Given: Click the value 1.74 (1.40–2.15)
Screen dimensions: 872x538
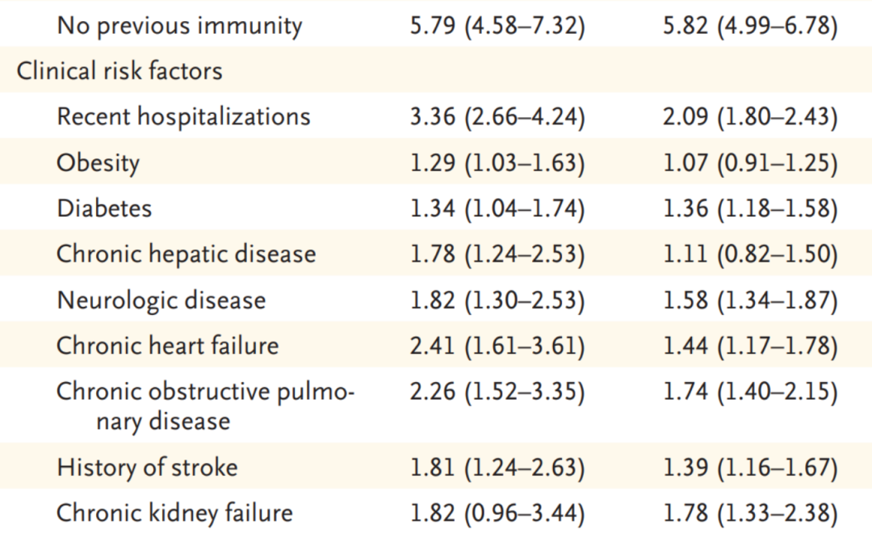Looking at the screenshot, I should [750, 392].
